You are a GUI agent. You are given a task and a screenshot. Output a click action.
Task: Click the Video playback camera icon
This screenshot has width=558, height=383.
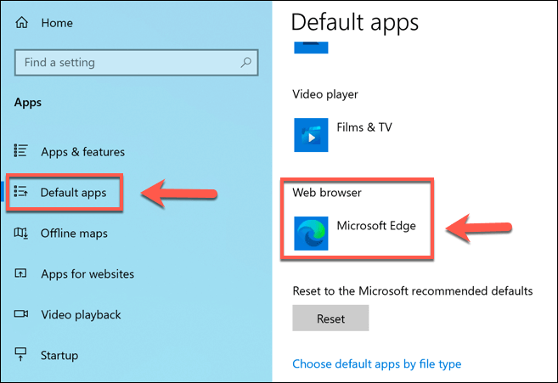21,313
